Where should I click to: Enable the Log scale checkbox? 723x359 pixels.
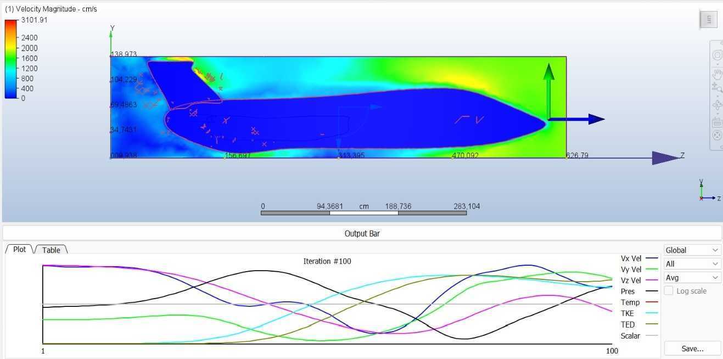point(669,291)
